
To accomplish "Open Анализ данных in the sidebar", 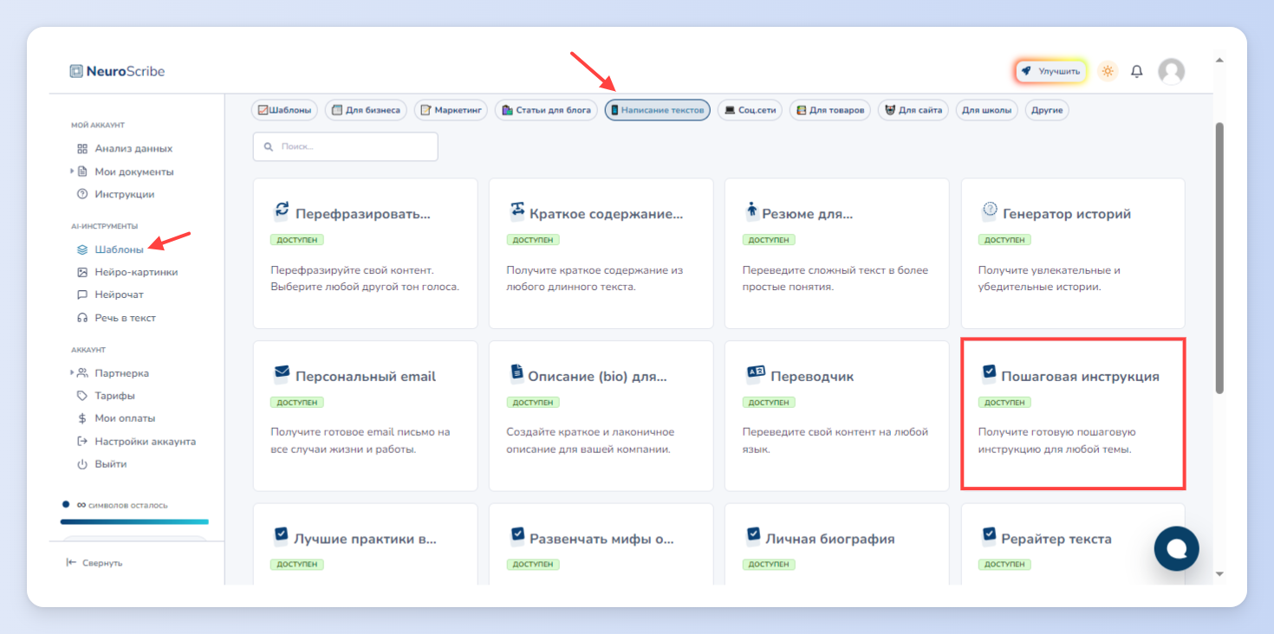I will coord(125,148).
